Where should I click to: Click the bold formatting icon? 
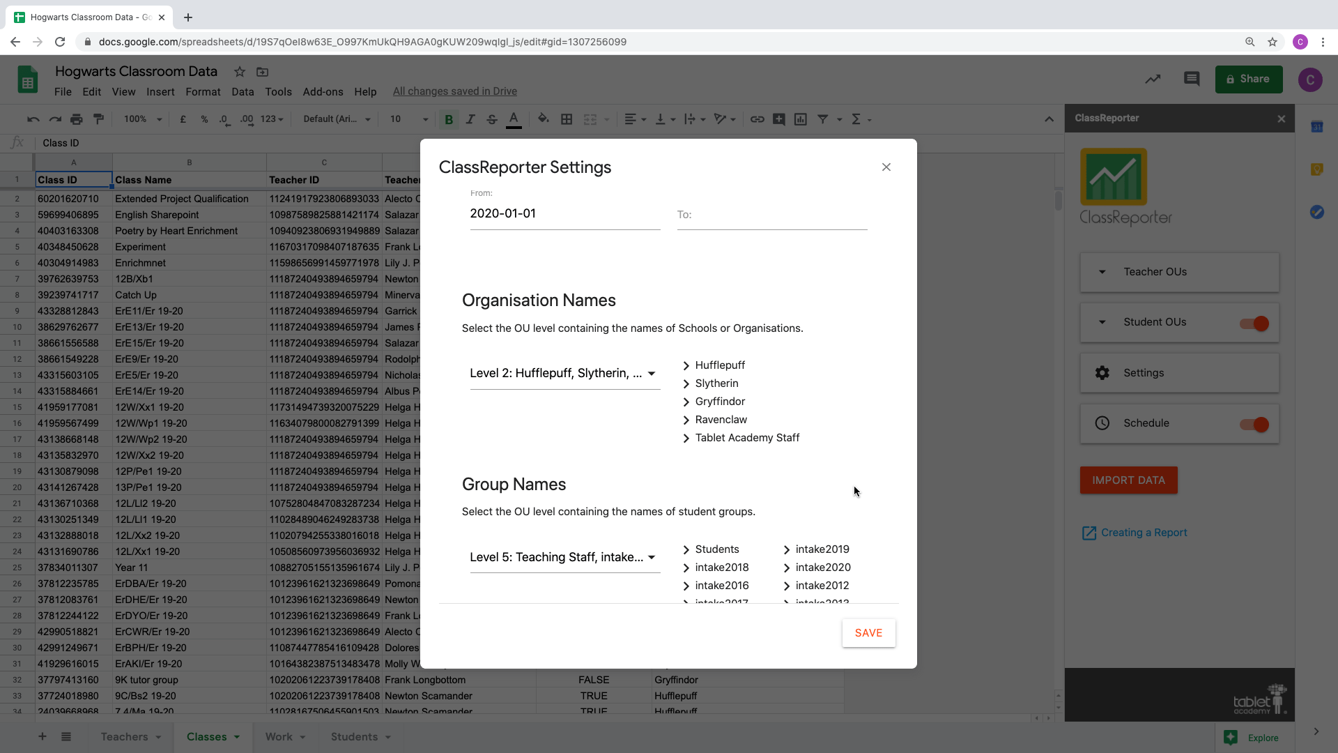point(449,120)
